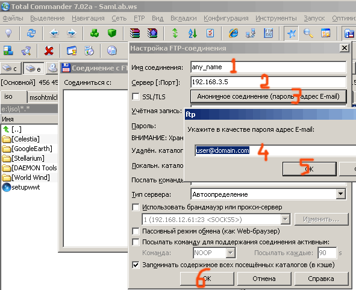Click the single green cube icon
Viewport: 356px width, 290px height.
coord(112,33)
